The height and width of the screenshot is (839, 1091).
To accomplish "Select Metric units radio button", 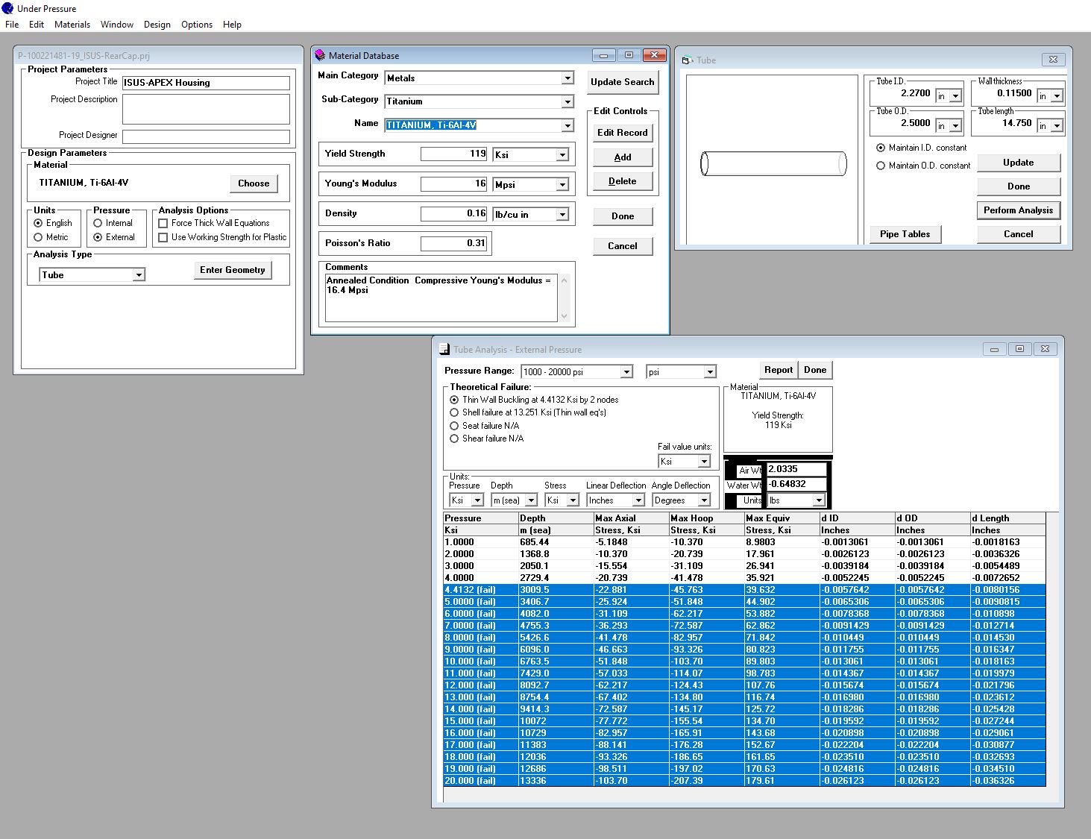I will (38, 237).
